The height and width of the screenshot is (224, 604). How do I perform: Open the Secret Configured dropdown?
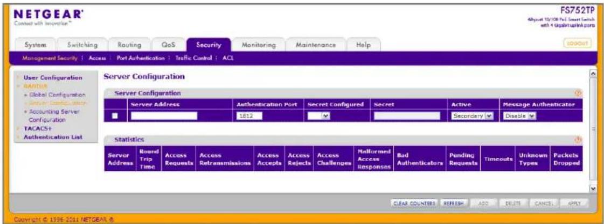321,115
